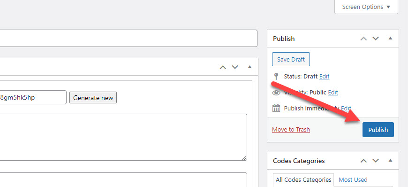Click the Save Draft button
Viewport: 408px width, 187px height.
pyautogui.click(x=291, y=59)
